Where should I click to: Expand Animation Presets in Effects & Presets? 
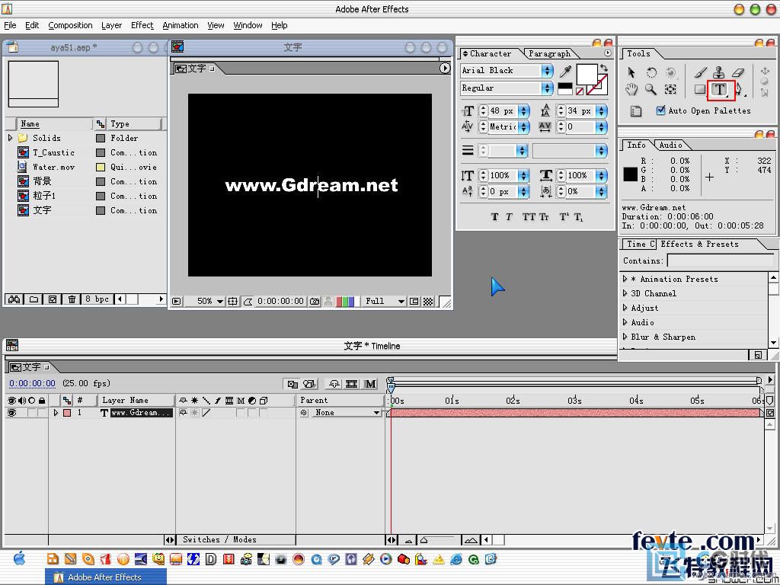tap(625, 279)
